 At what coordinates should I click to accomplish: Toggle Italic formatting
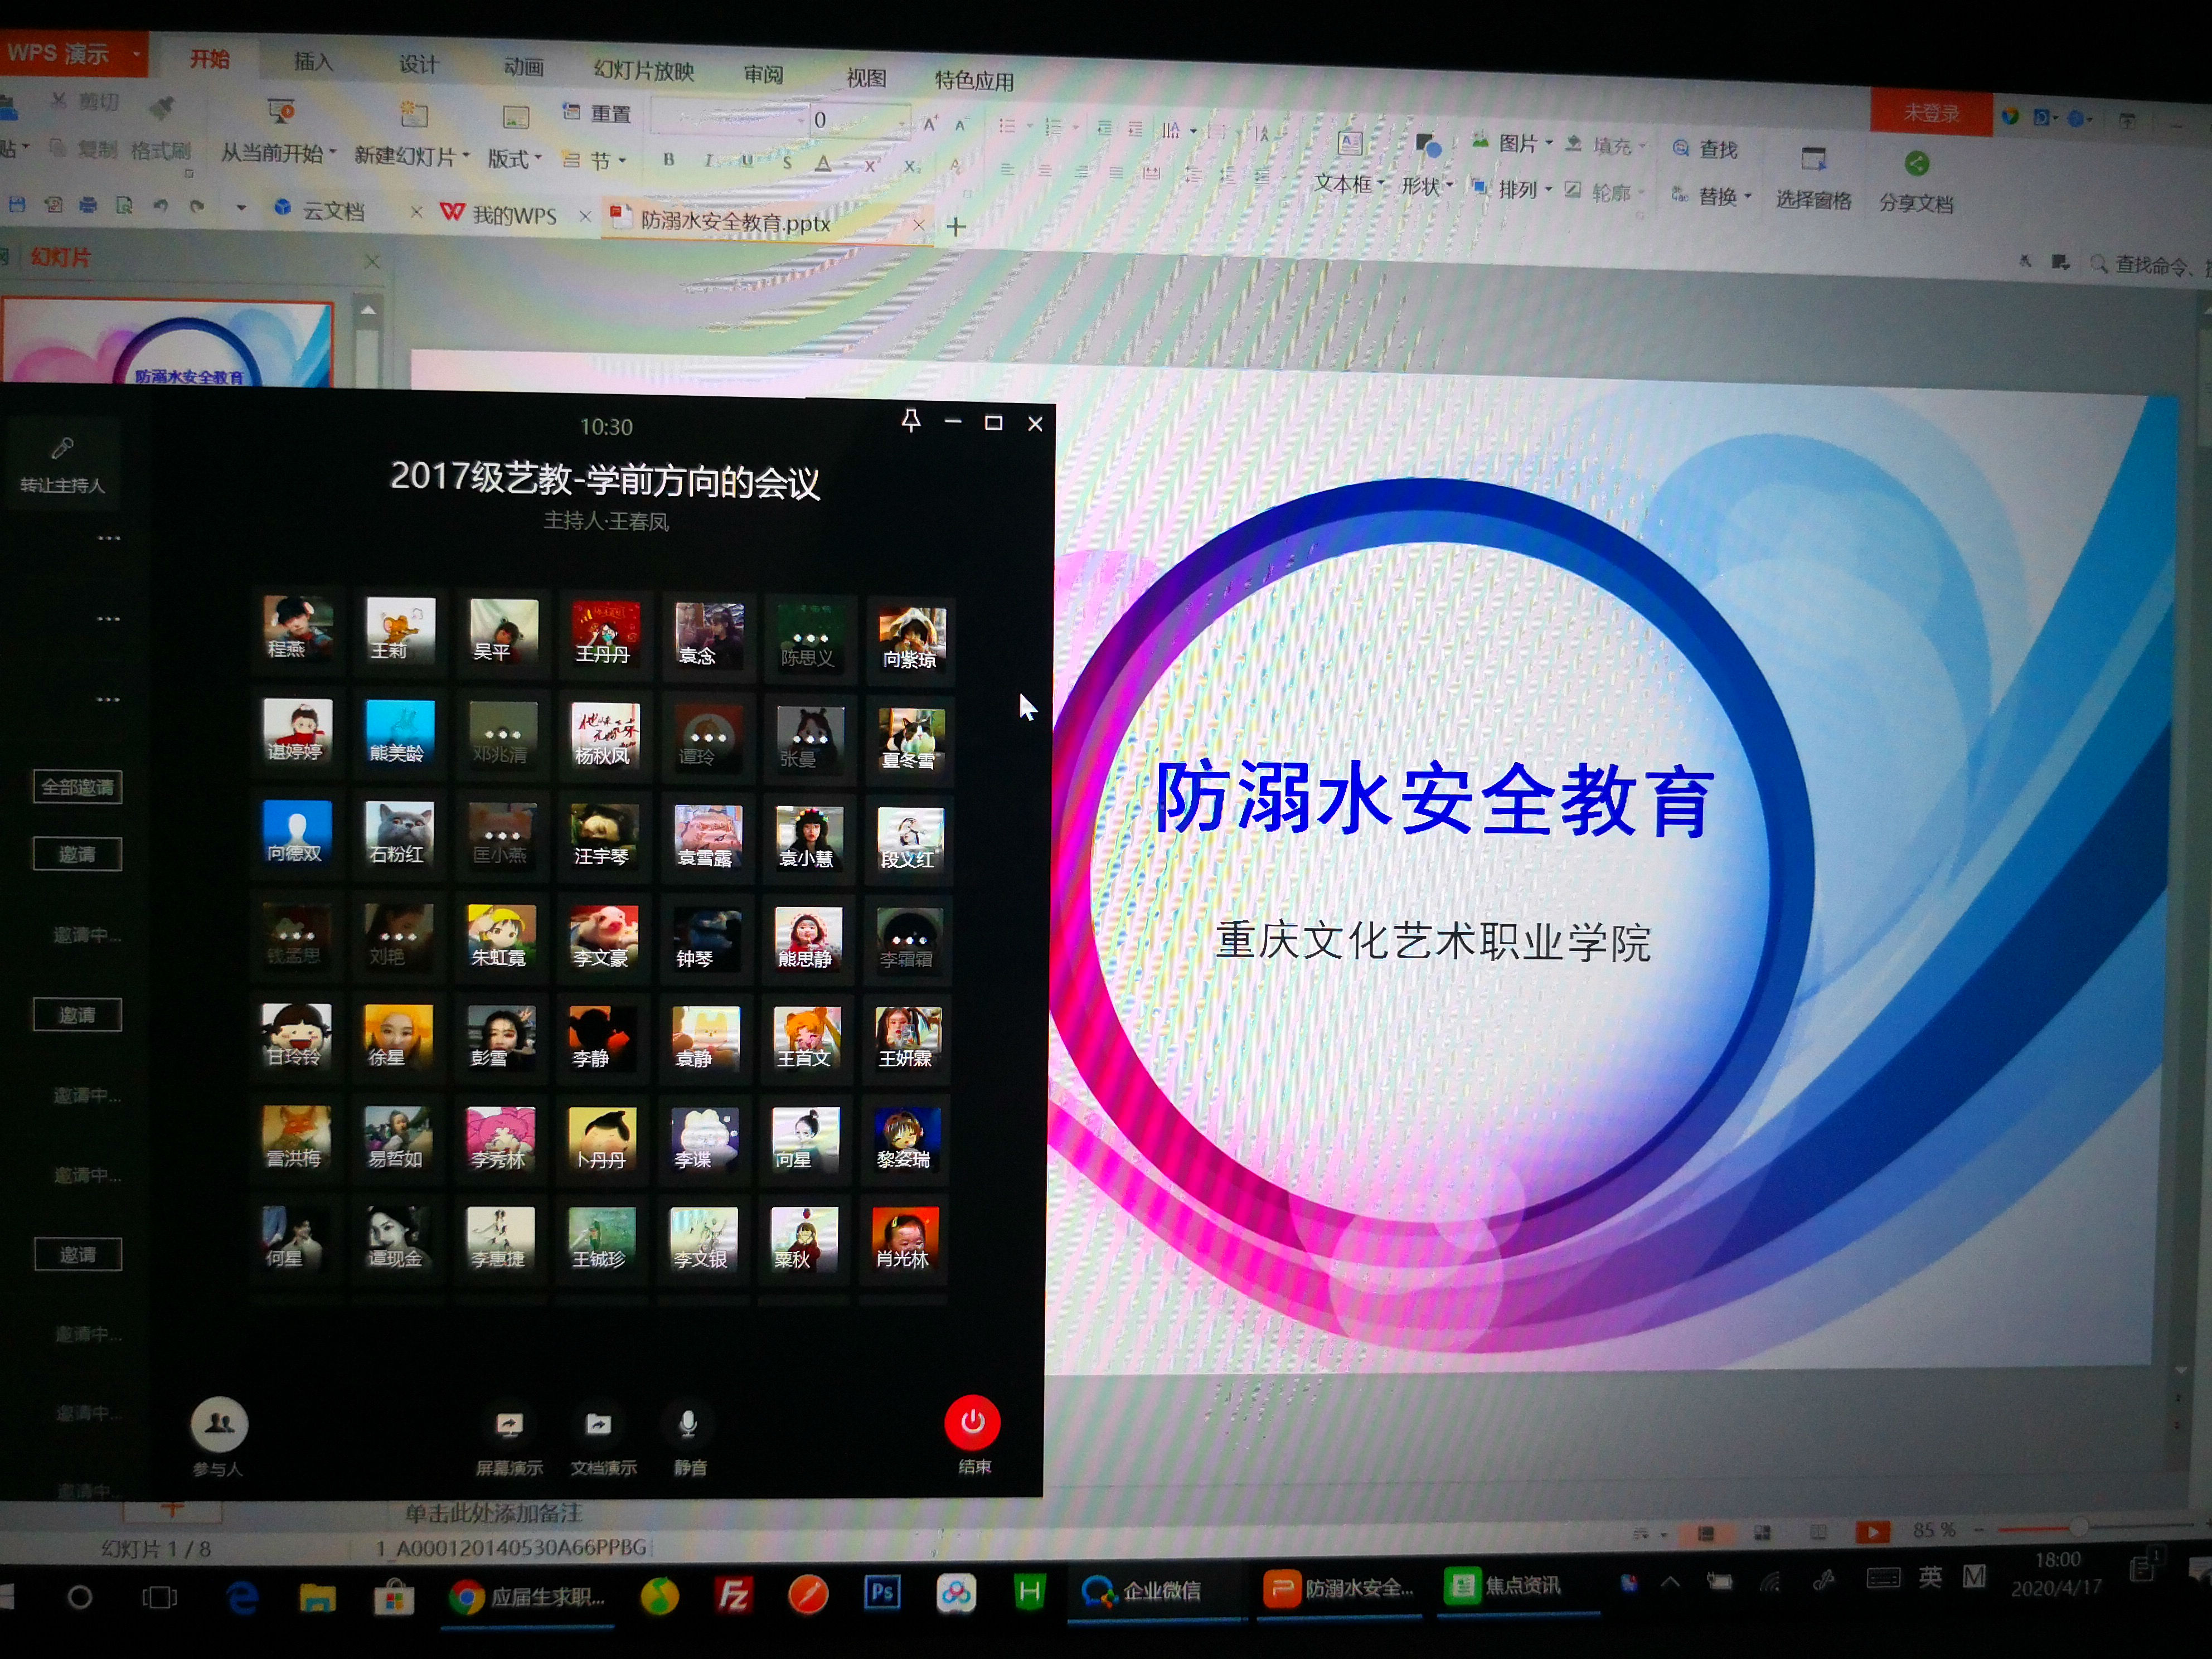[x=708, y=160]
